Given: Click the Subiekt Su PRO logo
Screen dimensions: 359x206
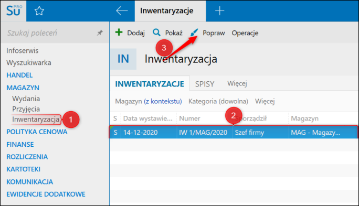Looking at the screenshot, I should point(14,11).
